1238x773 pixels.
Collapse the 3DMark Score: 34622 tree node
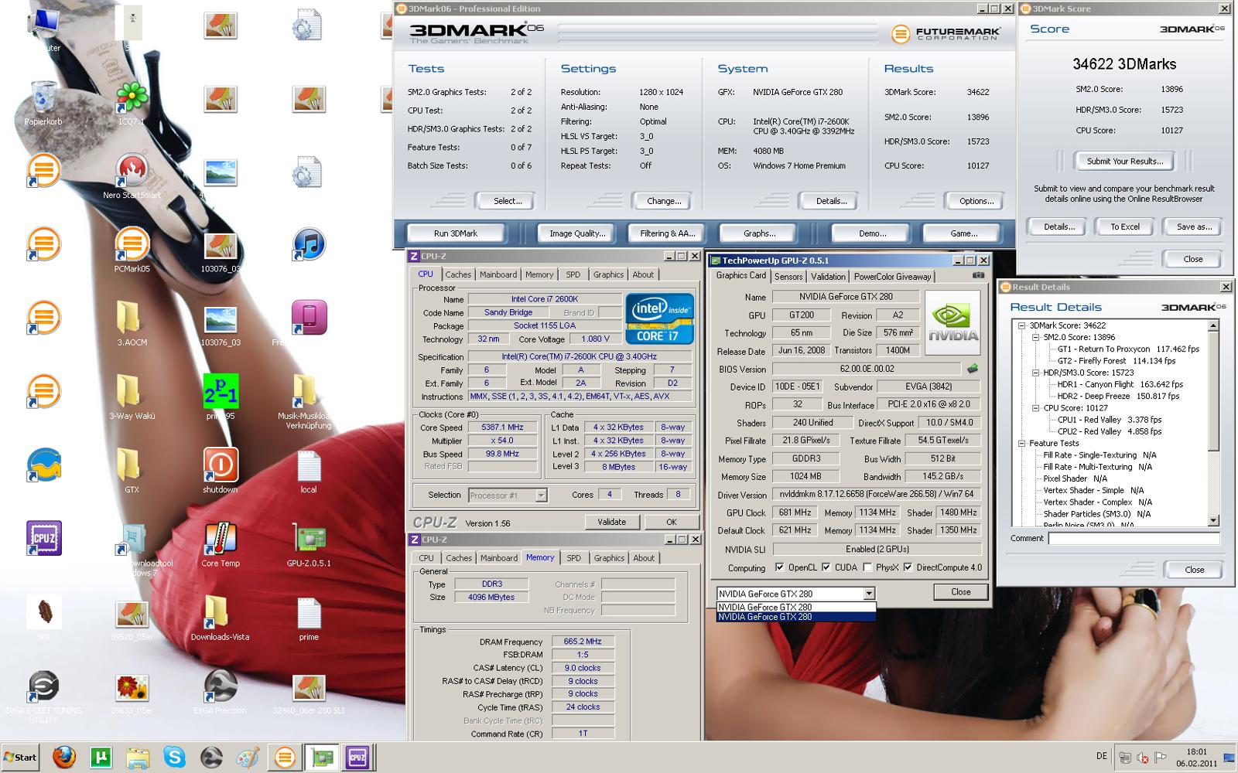pyautogui.click(x=1022, y=325)
